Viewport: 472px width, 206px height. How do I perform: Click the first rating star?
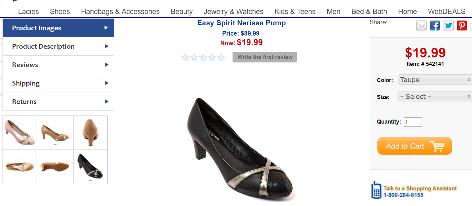click(x=185, y=57)
